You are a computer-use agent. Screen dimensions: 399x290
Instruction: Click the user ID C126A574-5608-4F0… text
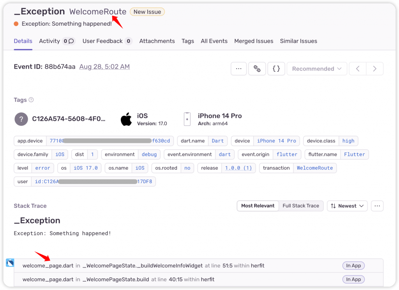[x=69, y=119]
